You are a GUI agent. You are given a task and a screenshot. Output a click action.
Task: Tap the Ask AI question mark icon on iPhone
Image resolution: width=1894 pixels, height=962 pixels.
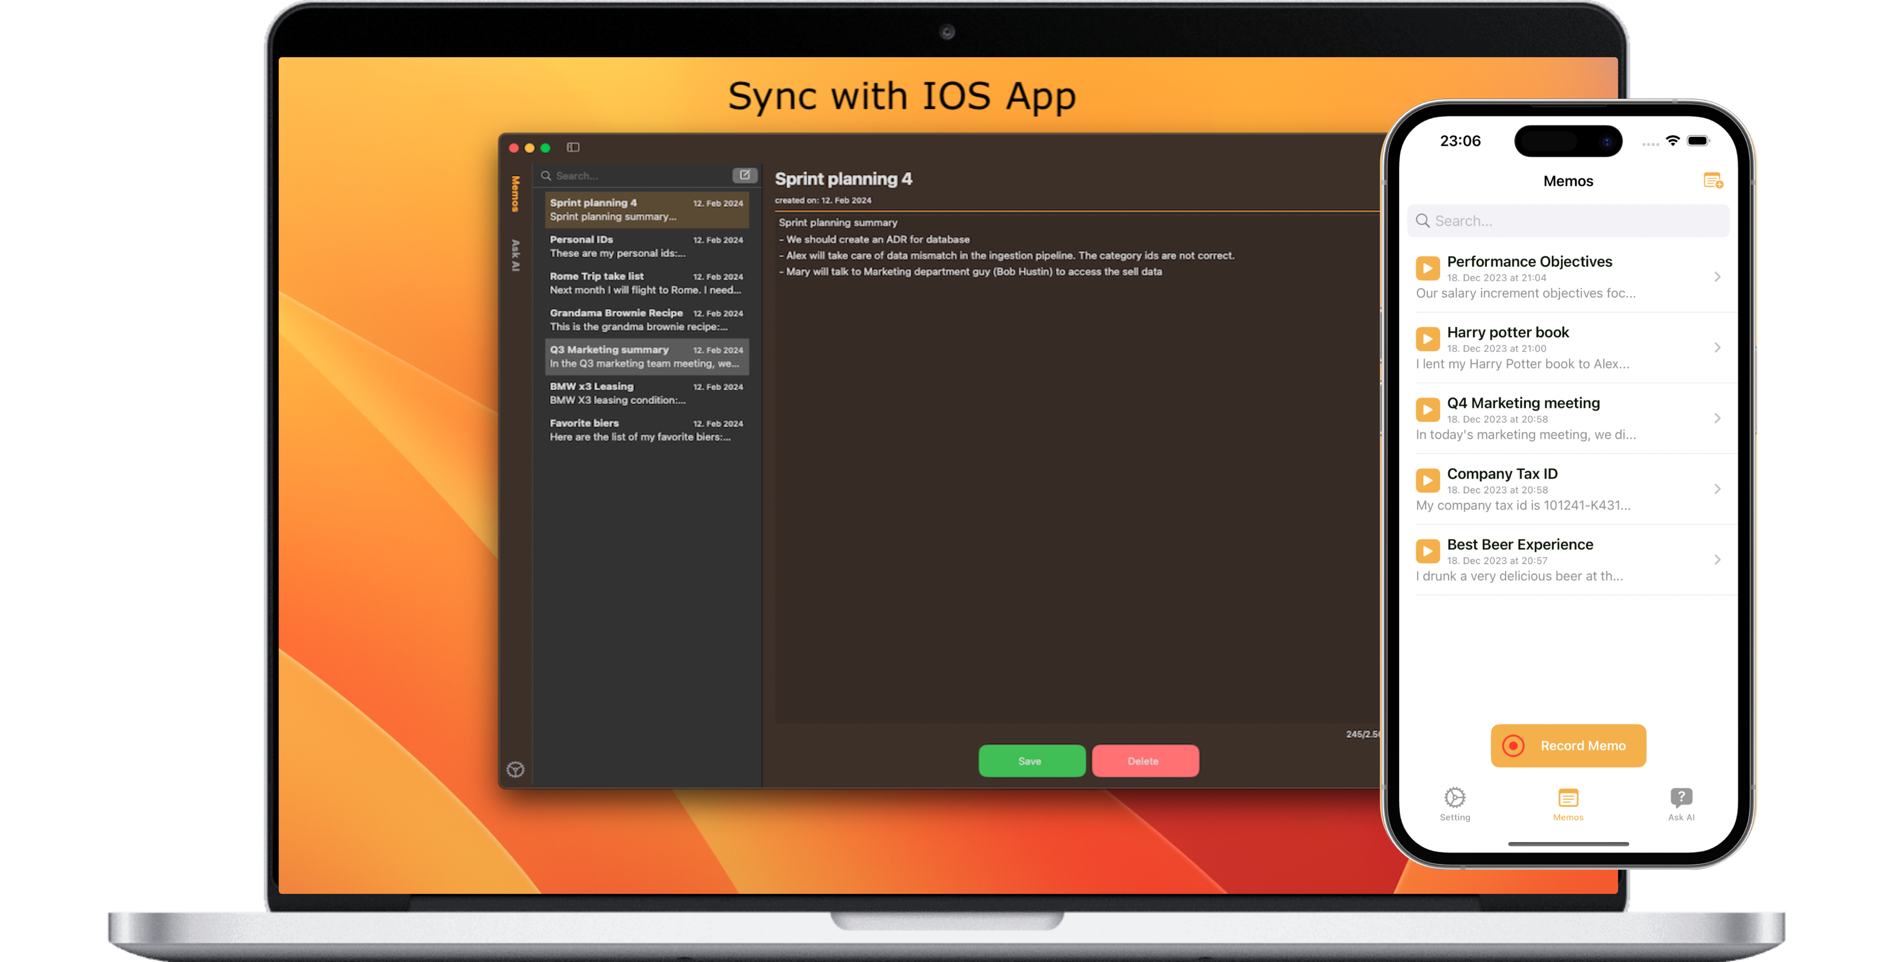point(1681,798)
